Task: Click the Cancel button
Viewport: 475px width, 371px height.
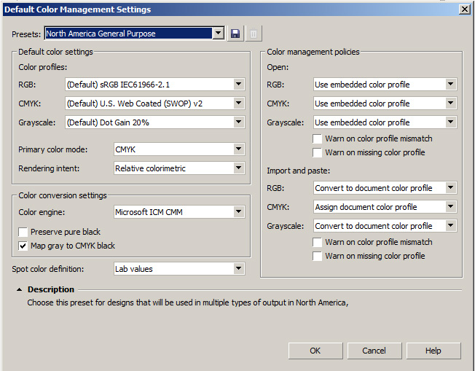Action: [374, 351]
